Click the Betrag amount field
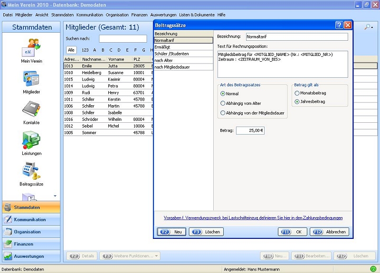Image resolution: width=380 pixels, height=273 pixels. 250,130
